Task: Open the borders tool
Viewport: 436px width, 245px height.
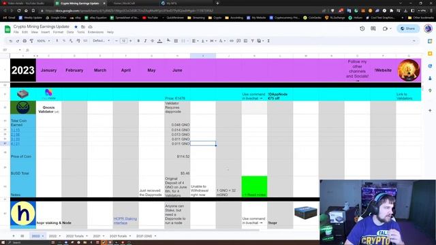Action: (x=176, y=41)
